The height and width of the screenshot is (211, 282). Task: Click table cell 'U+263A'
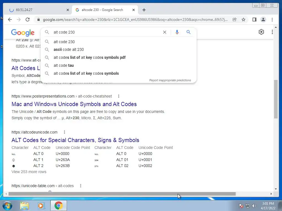click(63, 160)
